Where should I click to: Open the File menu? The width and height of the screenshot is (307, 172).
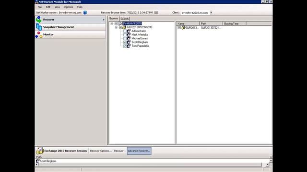coord(40,7)
